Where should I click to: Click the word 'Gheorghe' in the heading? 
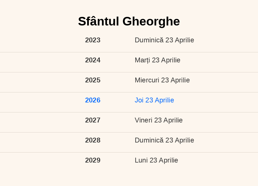[x=151, y=21]
